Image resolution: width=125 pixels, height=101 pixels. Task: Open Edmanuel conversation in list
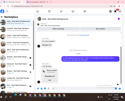(16, 65)
